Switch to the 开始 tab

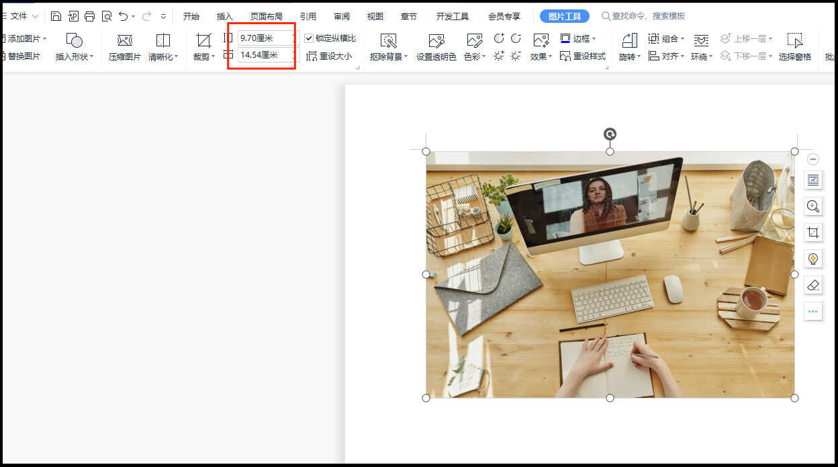coord(191,16)
